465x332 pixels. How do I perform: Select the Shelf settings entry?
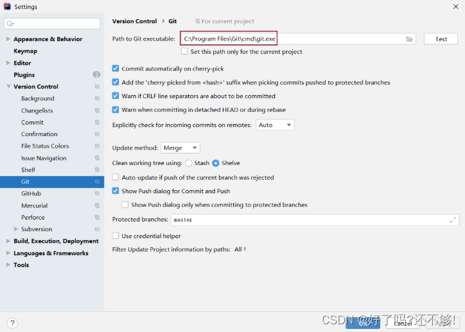(28, 170)
